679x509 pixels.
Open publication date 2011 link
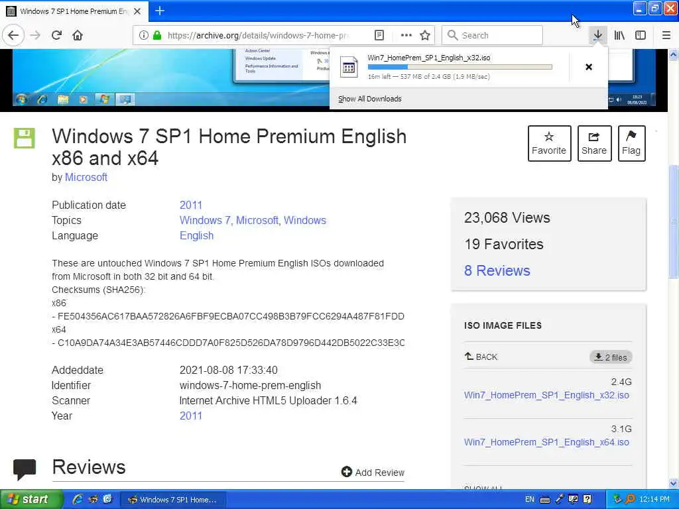point(191,205)
